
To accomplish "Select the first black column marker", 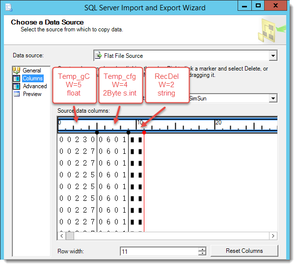I will coord(97,132).
